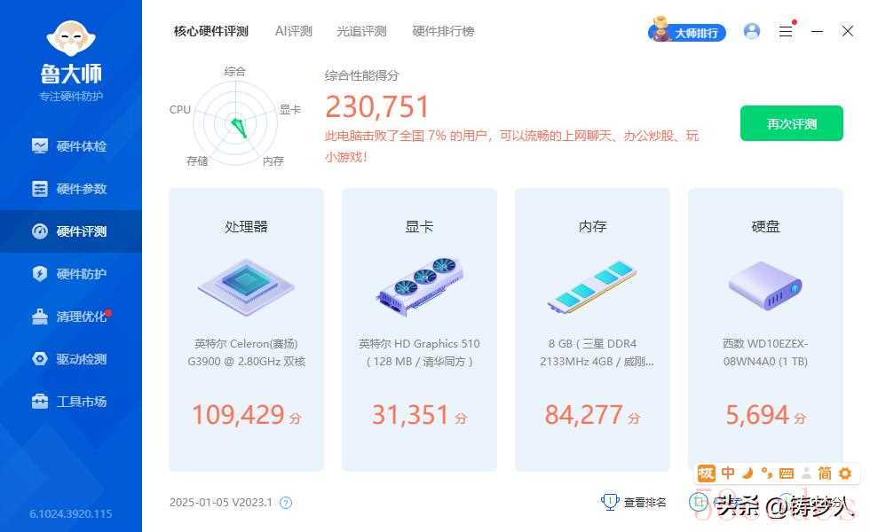Select 硬件评测 in the sidebar
Viewport: 870px width, 532px height.
(x=70, y=231)
